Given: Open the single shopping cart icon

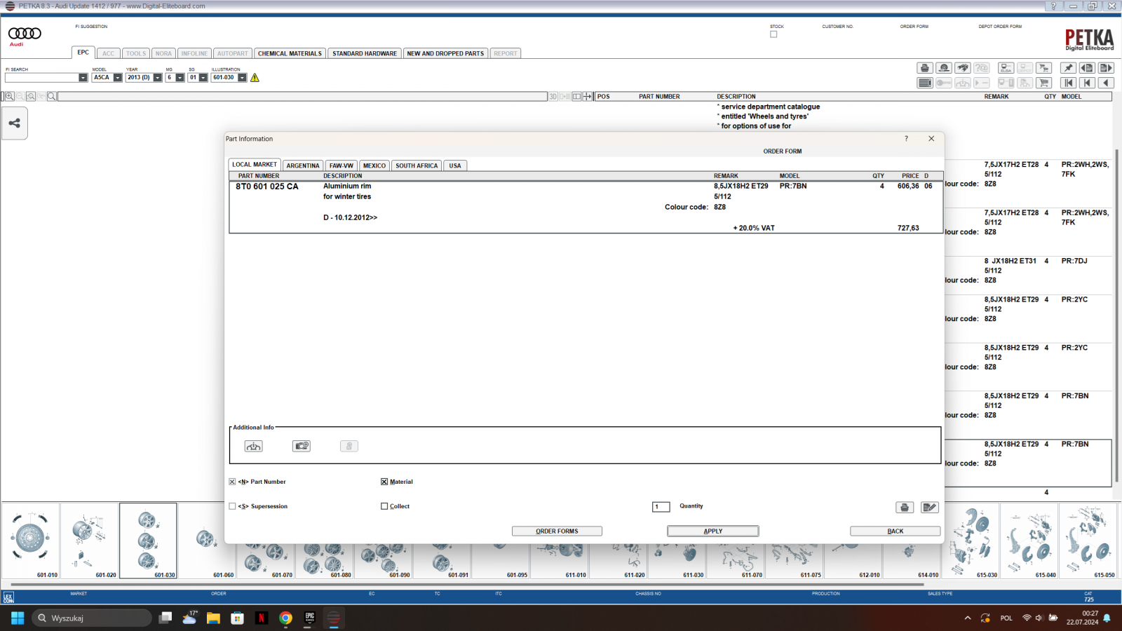Looking at the screenshot, I should 1044,83.
